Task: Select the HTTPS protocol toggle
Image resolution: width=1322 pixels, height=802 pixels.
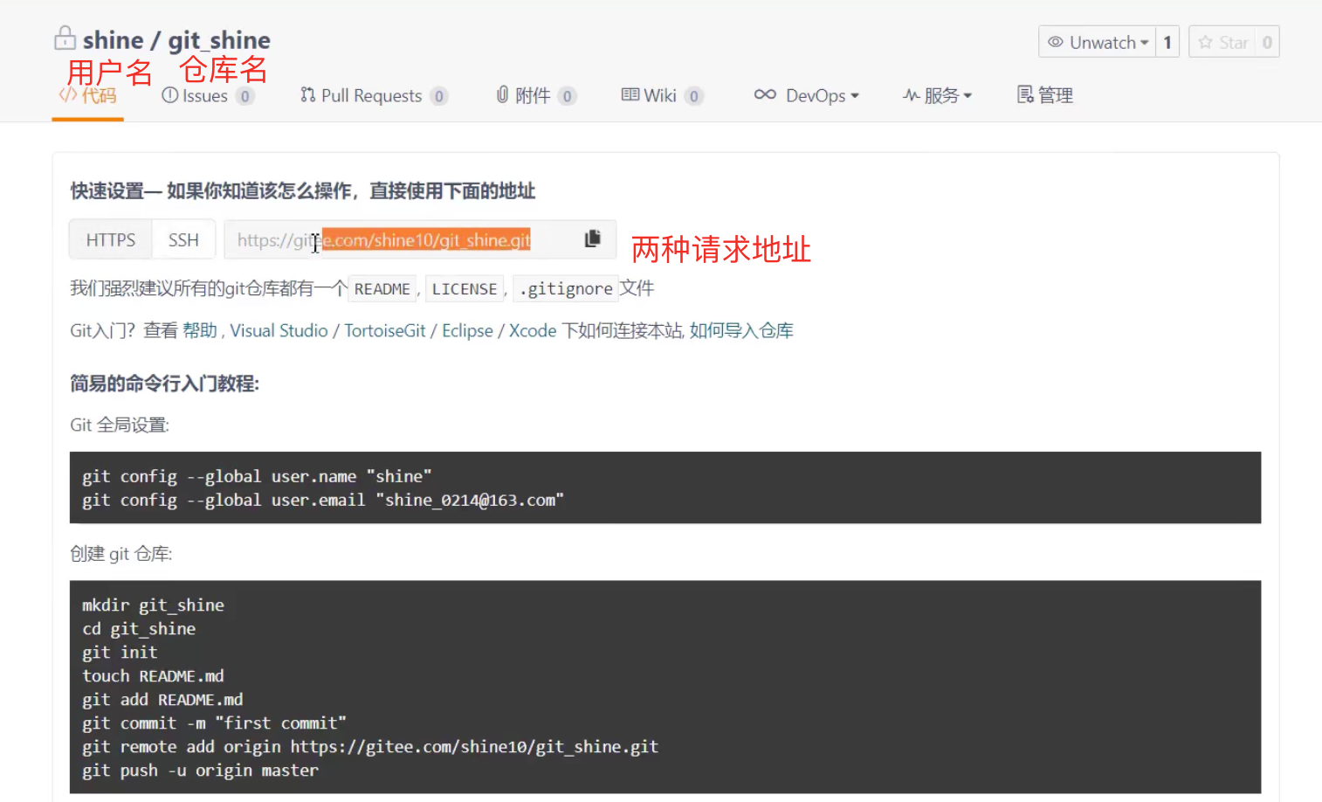Action: (x=111, y=239)
